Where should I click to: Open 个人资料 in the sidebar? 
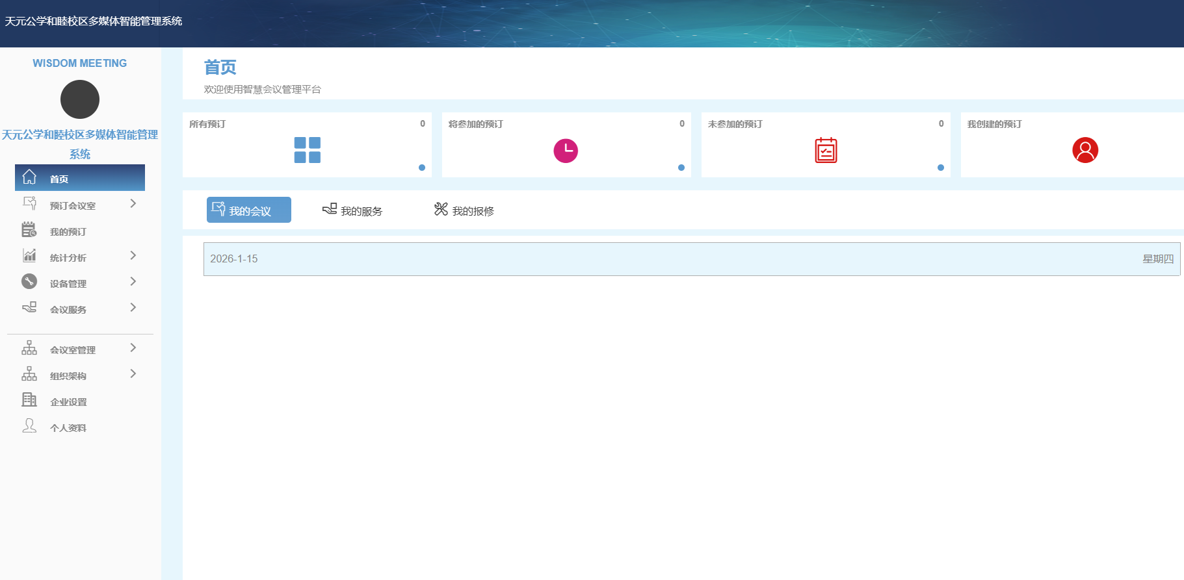(x=68, y=428)
